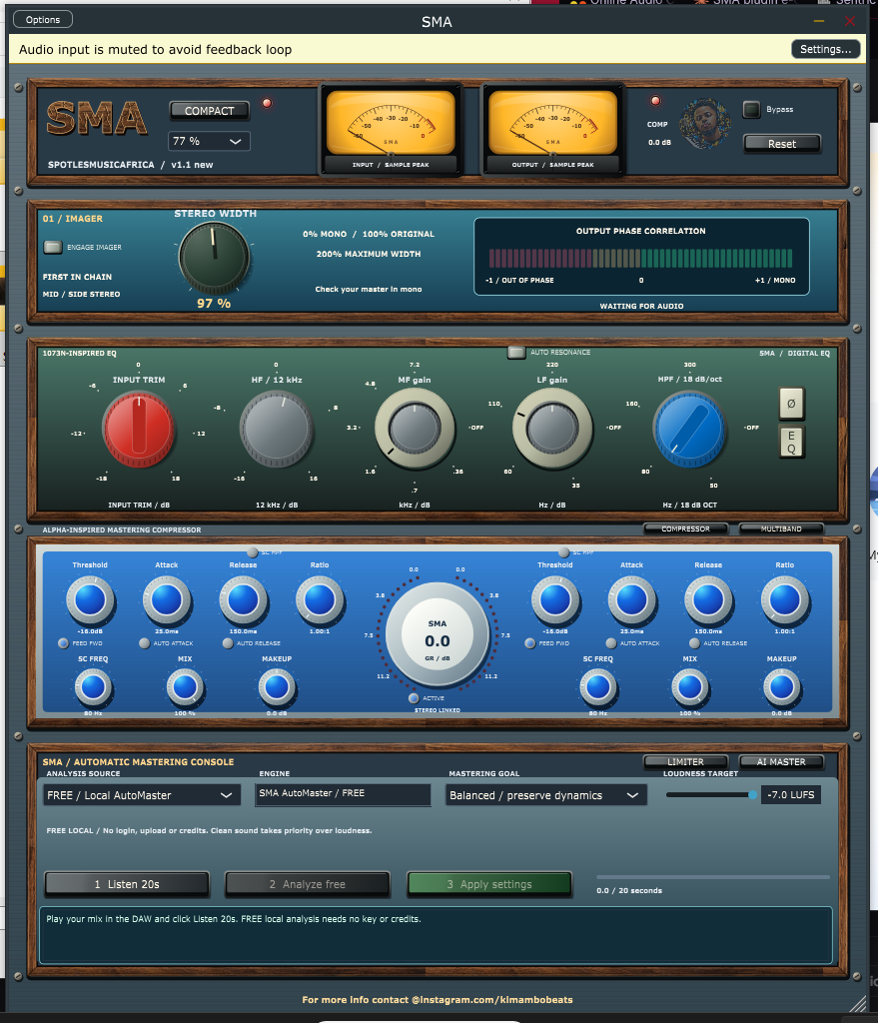Image resolution: width=878 pixels, height=1023 pixels.
Task: Click the EQ engage button
Action: click(x=791, y=442)
